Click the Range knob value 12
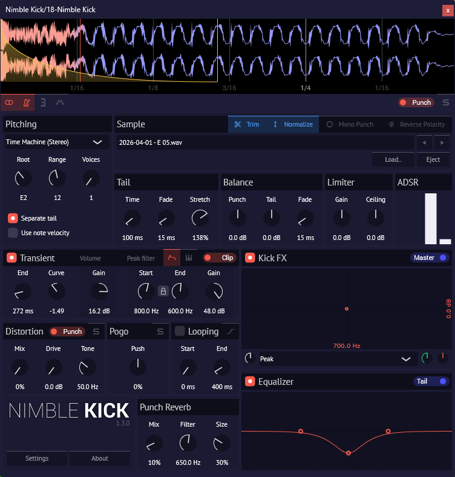 coord(57,198)
